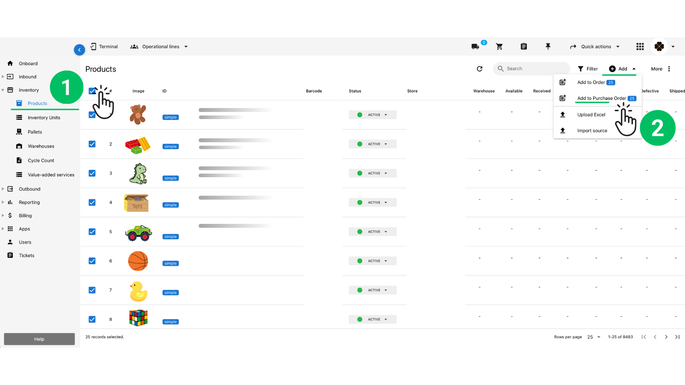This screenshot has height=385, width=685.
Task: Click the Help button
Action: [x=39, y=339]
